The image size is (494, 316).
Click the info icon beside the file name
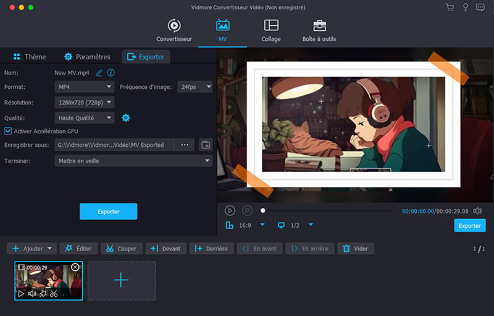[111, 73]
